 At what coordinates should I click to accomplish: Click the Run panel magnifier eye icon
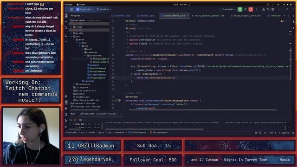pos(80,120)
